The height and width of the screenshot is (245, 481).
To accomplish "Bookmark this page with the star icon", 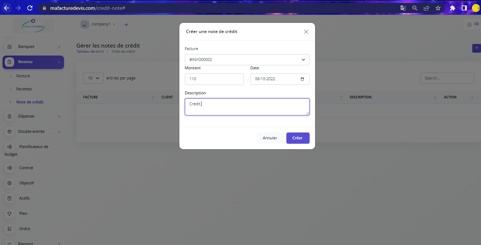I will click(x=438, y=8).
